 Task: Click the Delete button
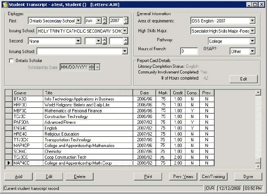(80, 177)
